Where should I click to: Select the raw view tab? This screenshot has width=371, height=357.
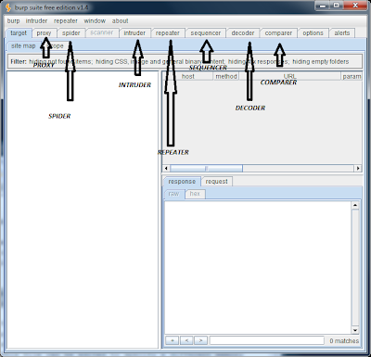point(173,194)
